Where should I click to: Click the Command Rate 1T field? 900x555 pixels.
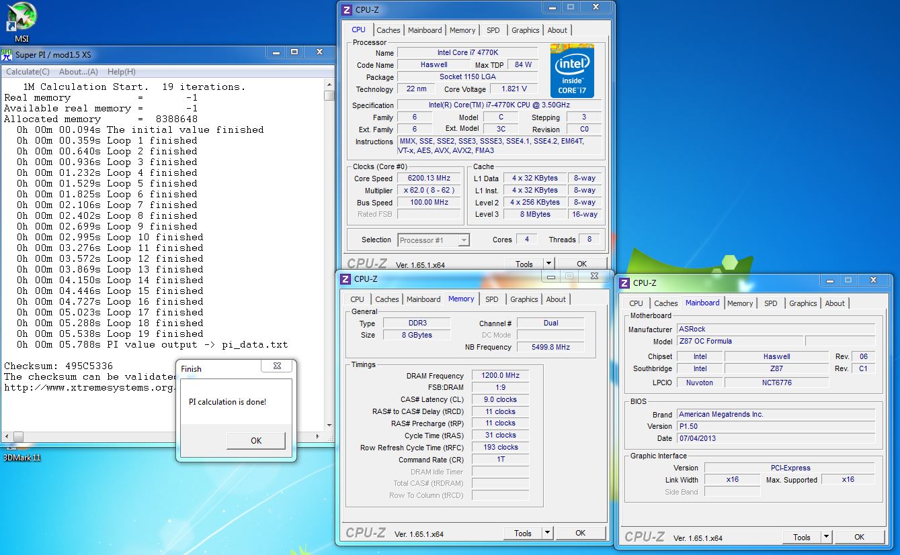click(x=501, y=460)
